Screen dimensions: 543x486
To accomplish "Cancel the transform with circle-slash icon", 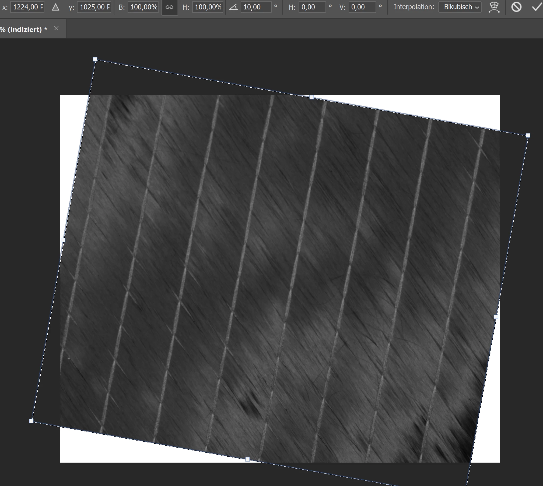I will coord(516,7).
